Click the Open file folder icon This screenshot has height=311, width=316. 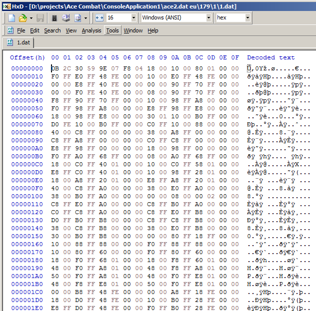tap(22, 18)
